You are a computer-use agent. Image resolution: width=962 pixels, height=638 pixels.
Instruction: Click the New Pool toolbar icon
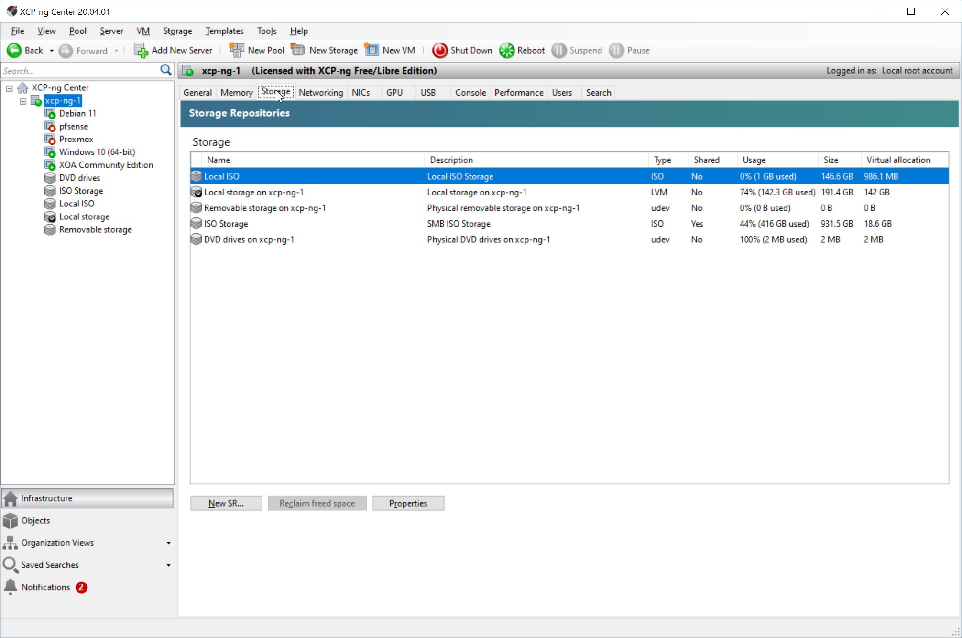click(236, 50)
